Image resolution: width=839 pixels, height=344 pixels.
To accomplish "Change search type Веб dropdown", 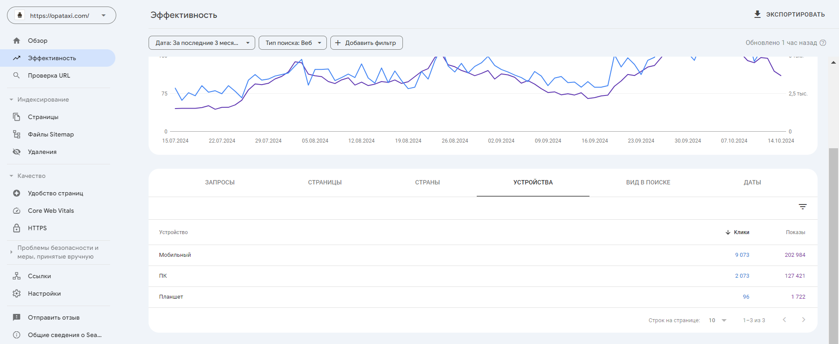I will tap(292, 43).
